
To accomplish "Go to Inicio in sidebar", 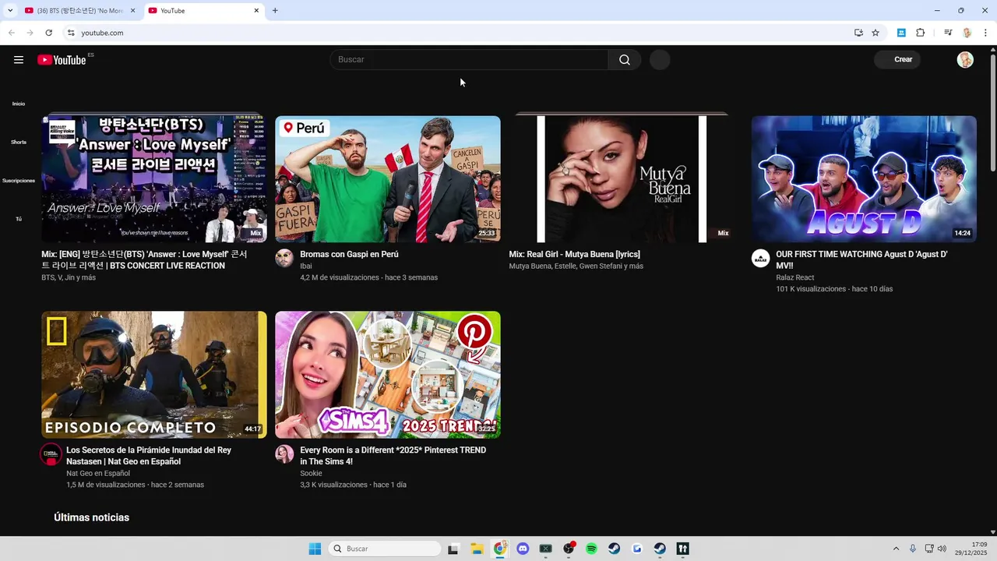I will (19, 104).
